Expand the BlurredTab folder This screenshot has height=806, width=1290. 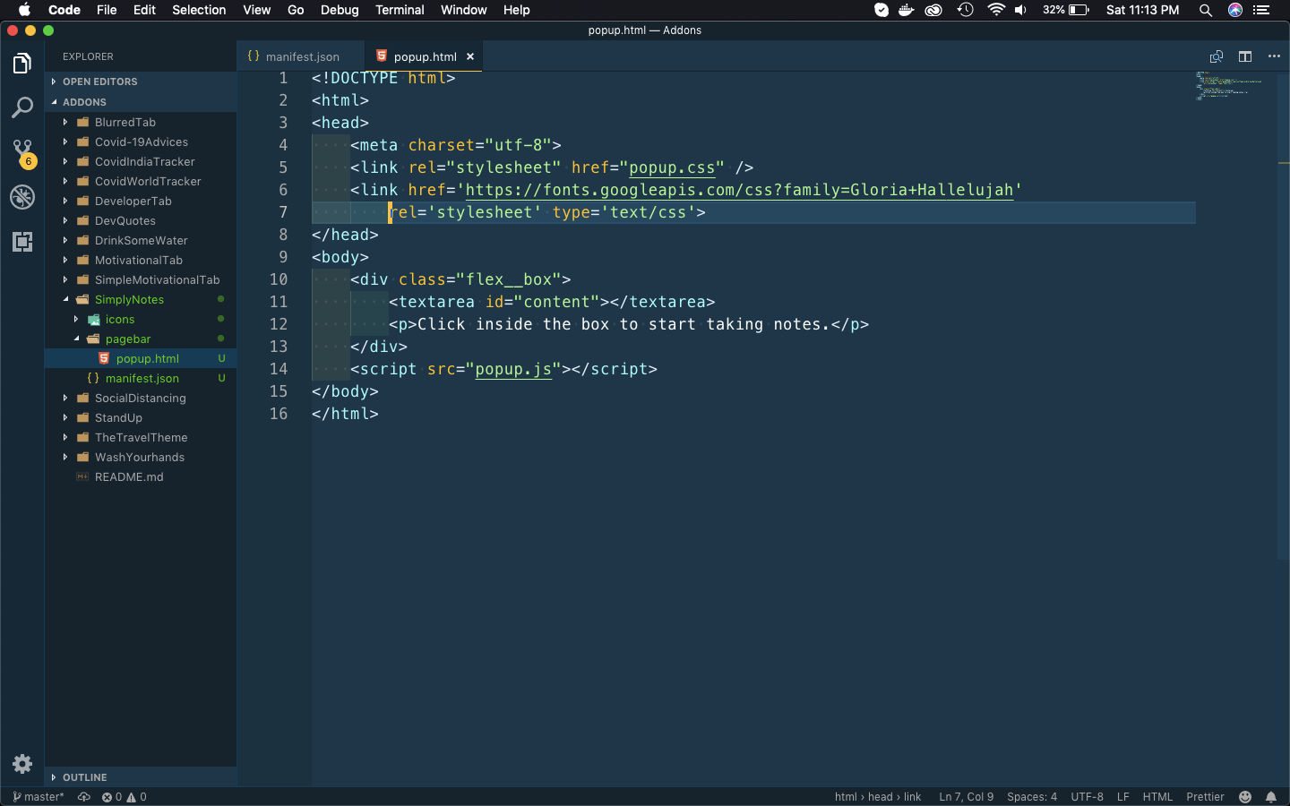(x=141, y=122)
